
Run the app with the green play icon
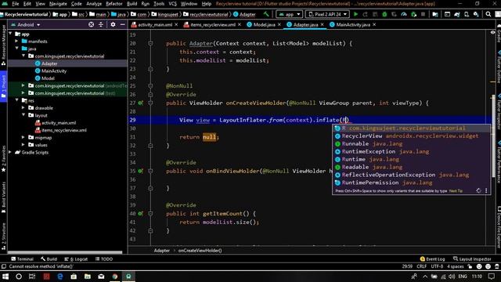tap(355, 14)
